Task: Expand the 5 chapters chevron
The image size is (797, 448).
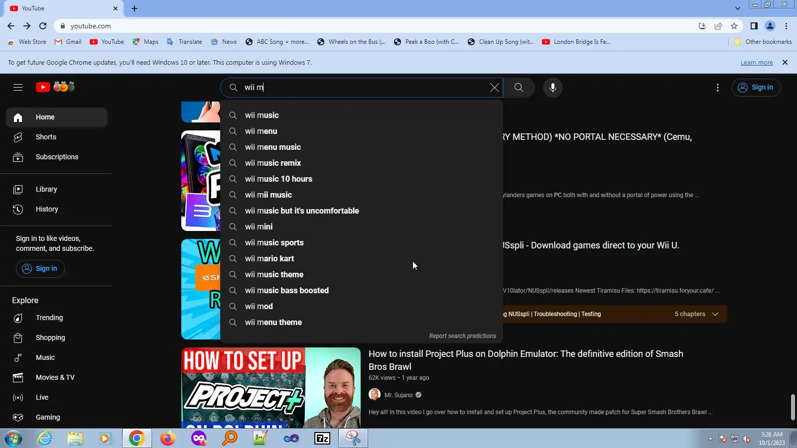Action: [x=715, y=314]
